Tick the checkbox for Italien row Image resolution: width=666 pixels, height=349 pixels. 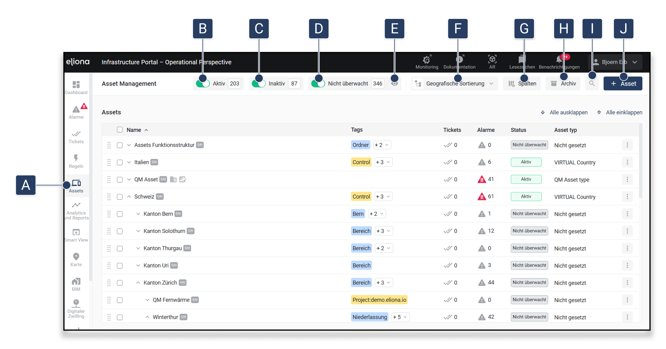click(x=120, y=162)
